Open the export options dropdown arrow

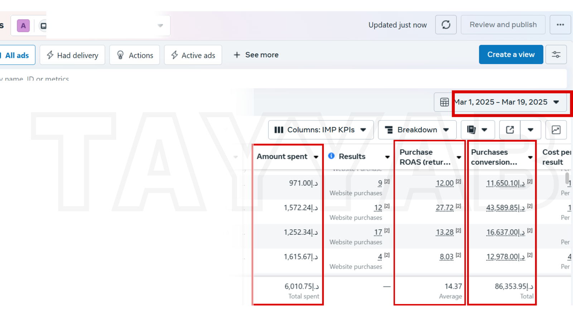coord(530,130)
